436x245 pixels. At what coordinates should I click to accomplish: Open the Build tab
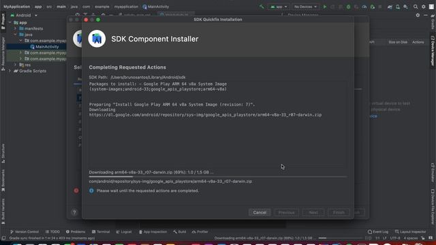pos(179,231)
